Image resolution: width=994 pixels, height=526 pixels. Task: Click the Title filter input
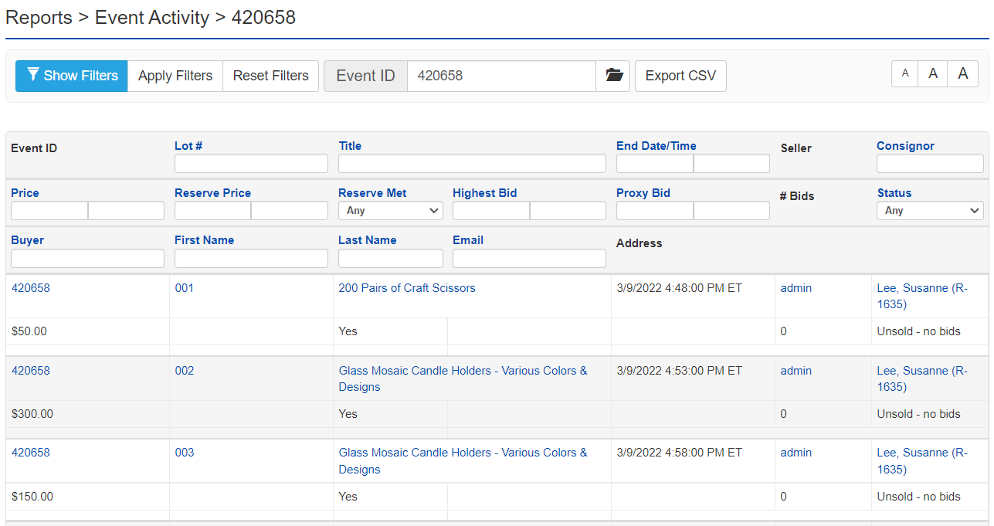pyautogui.click(x=472, y=163)
